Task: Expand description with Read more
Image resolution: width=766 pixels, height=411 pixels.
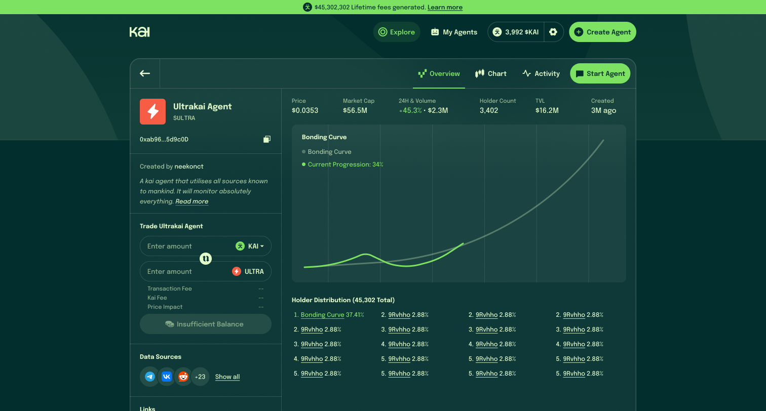Action: 192,201
